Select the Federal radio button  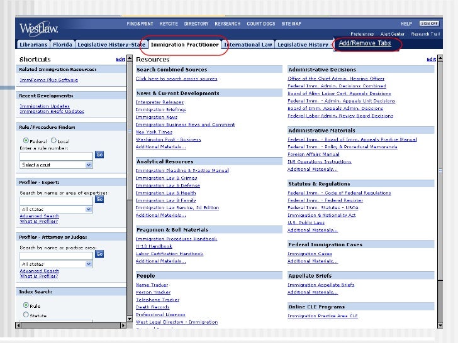point(26,141)
